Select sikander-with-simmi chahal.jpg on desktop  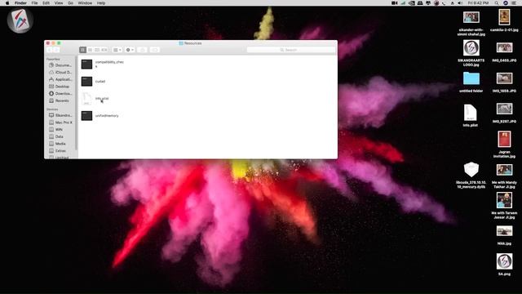471,17
